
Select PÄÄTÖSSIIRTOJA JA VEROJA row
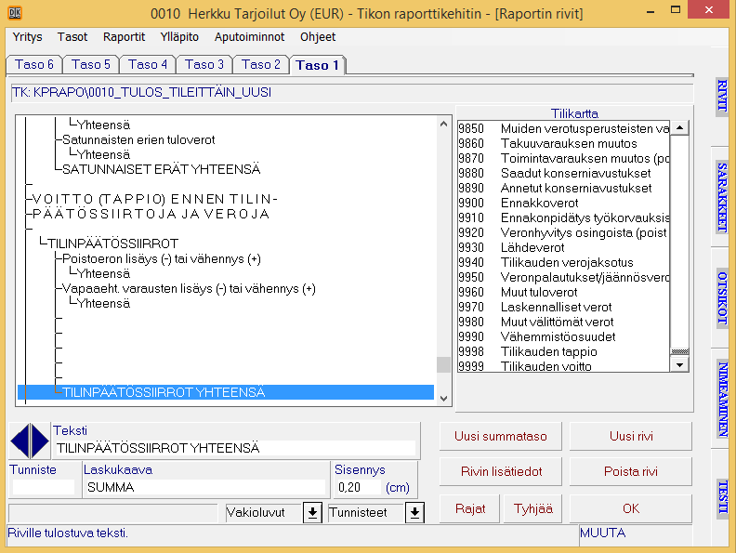(x=151, y=214)
